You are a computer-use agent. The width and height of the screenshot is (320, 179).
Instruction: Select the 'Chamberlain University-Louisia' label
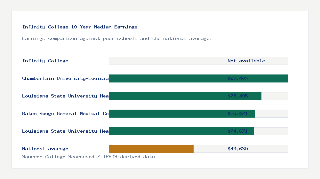[65, 79]
